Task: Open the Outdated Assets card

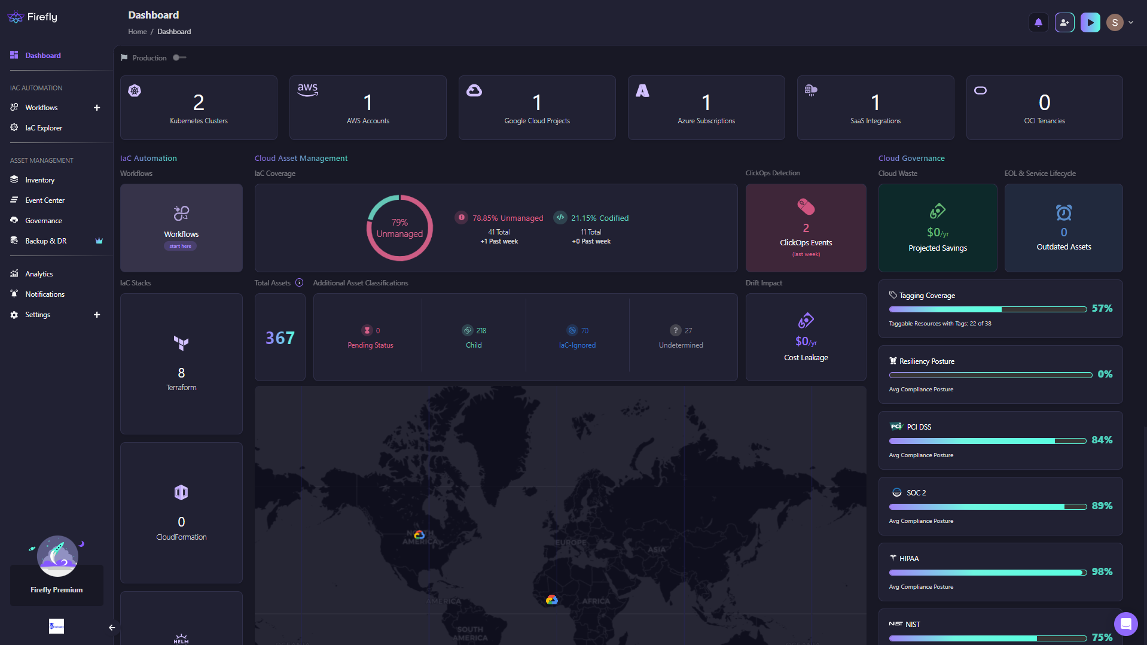Action: coord(1064,228)
